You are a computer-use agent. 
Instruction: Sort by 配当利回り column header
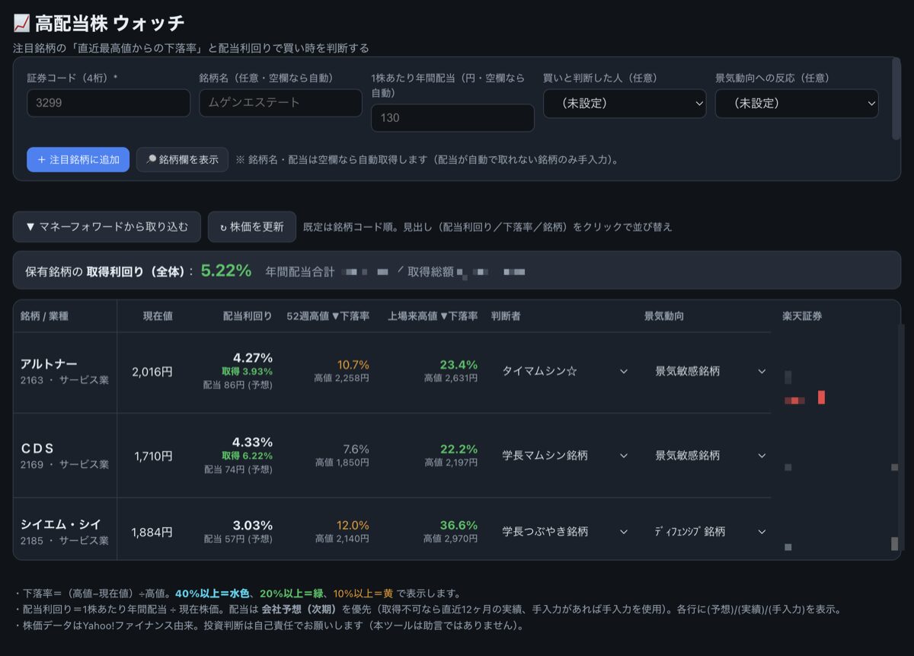(247, 316)
